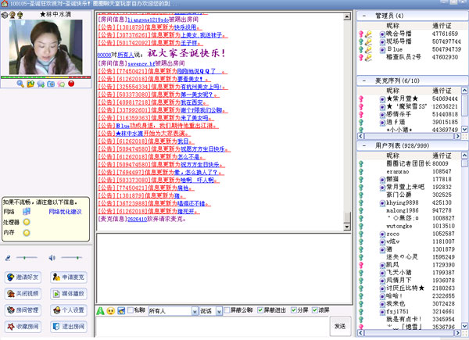Open the emoji smiley picker

click(x=111, y=310)
